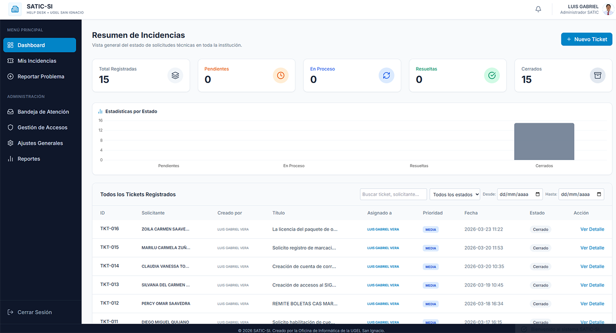Open the Hasta date picker calendar icon
Screen dimensions: 616x333
tap(599, 194)
